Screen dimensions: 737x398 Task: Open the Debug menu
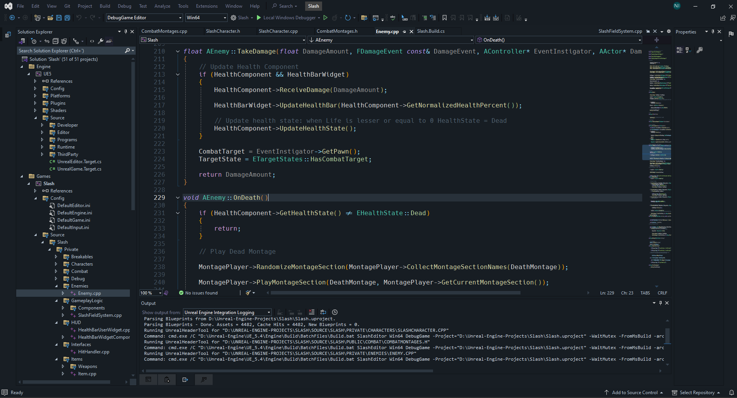click(x=124, y=6)
